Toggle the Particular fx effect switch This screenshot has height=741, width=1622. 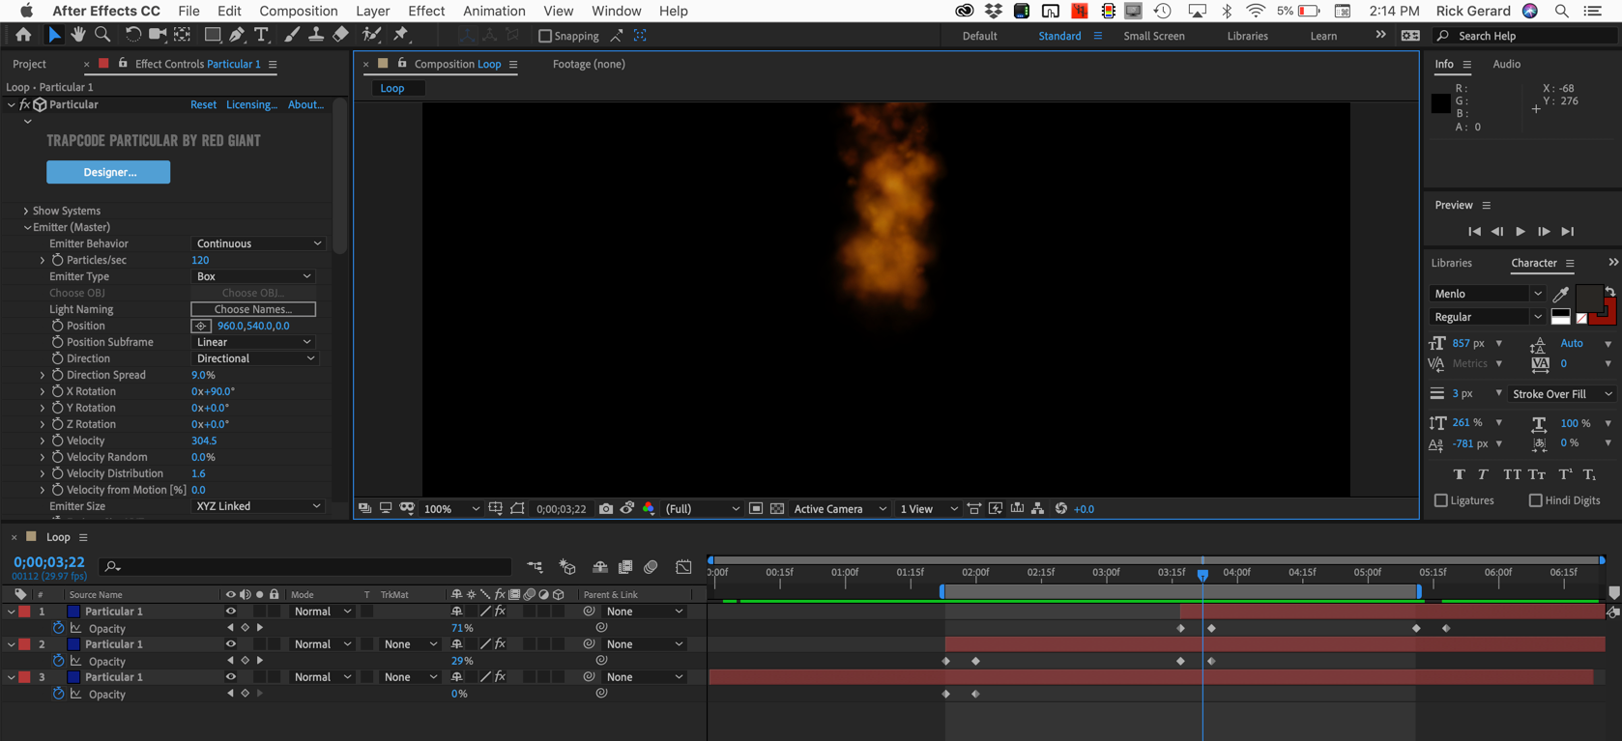pyautogui.click(x=24, y=104)
